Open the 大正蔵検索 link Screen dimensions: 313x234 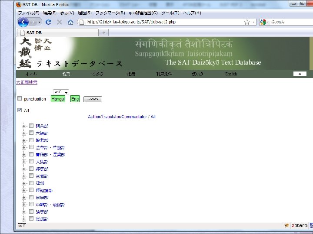click(x=27, y=82)
